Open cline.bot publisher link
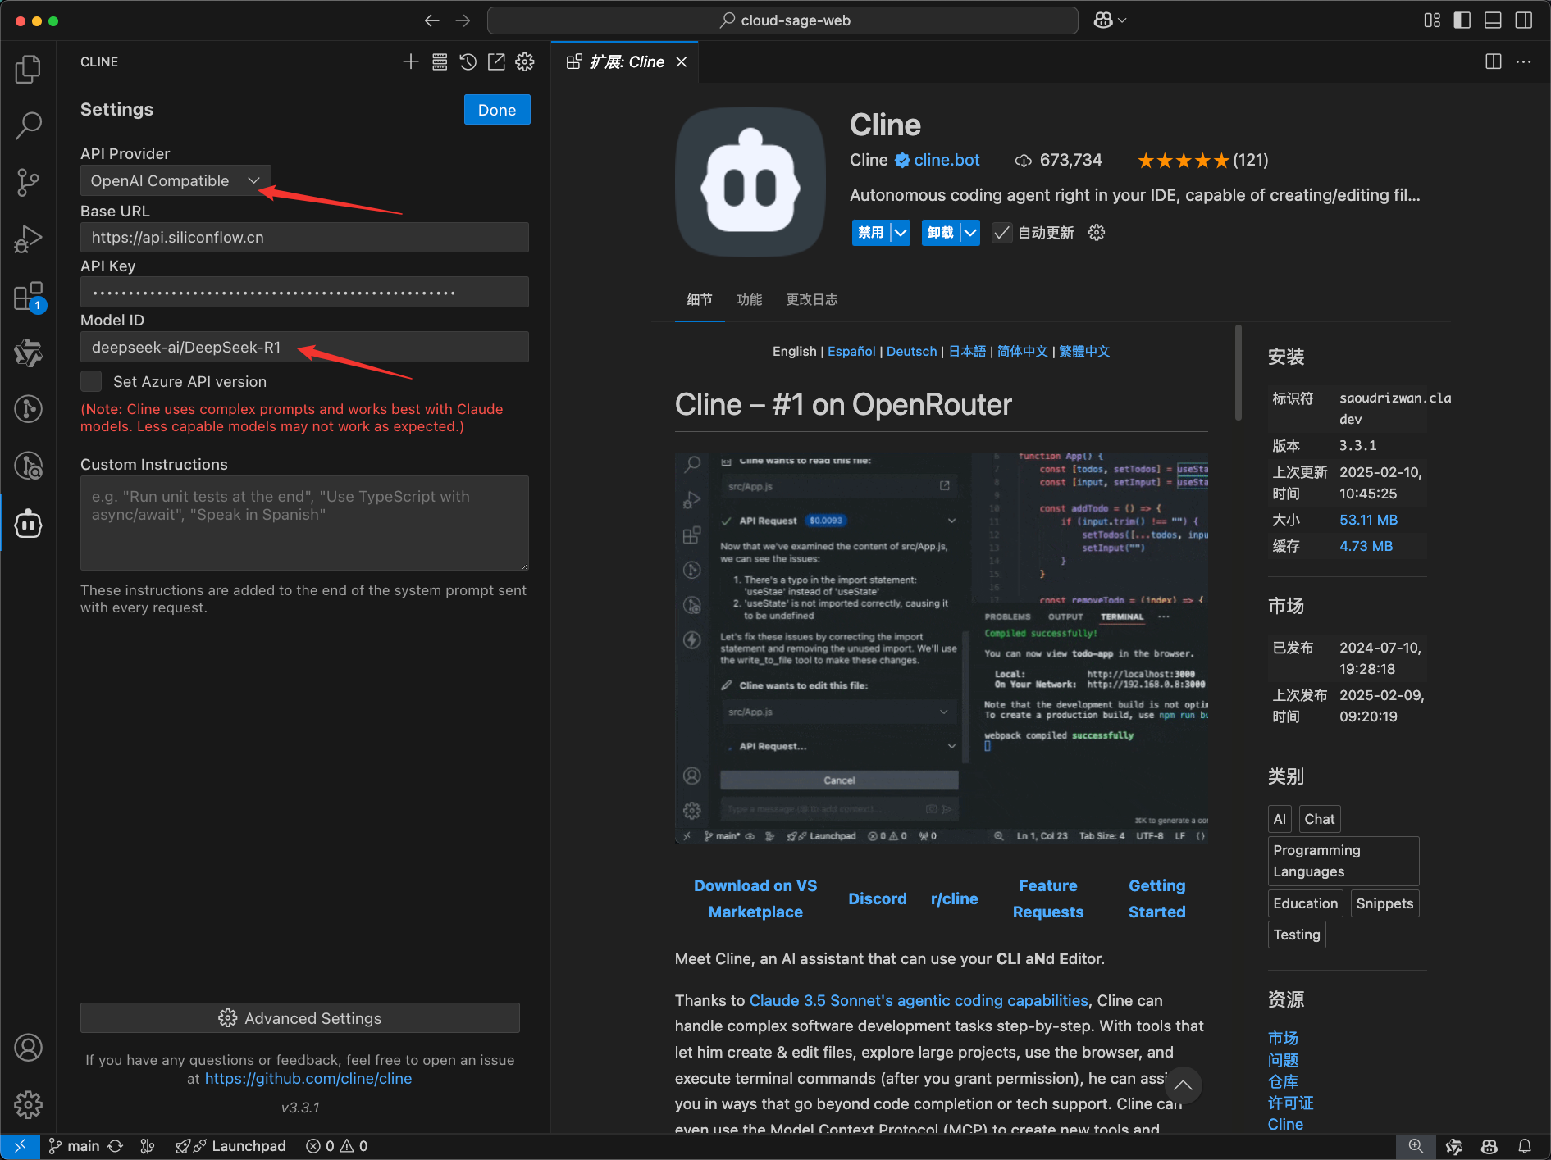Image resolution: width=1551 pixels, height=1160 pixels. tap(947, 160)
